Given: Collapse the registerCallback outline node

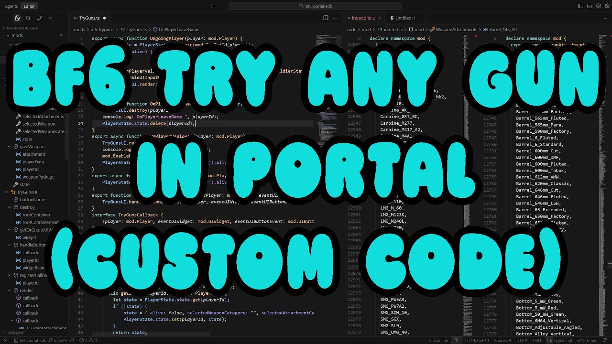Looking at the screenshot, I should coord(10,275).
